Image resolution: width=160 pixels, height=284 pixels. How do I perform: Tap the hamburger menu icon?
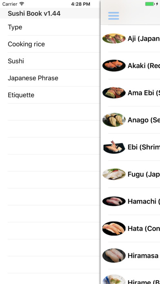coord(113,16)
